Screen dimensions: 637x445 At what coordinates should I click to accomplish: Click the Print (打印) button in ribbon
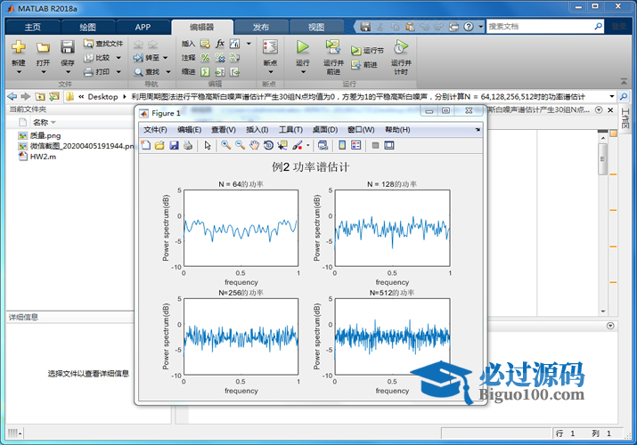pos(97,72)
